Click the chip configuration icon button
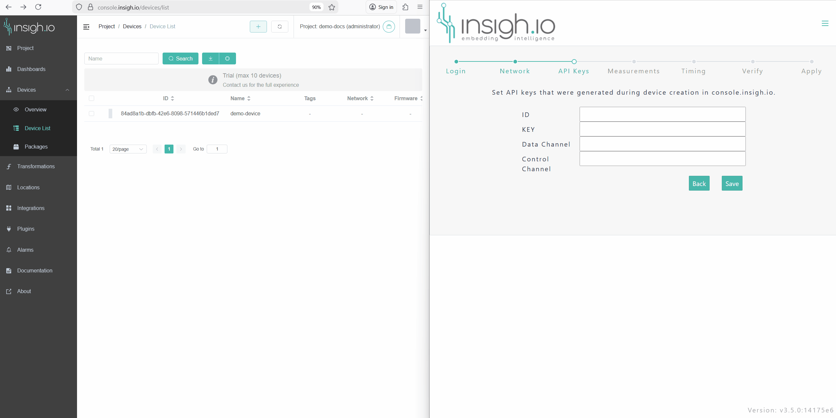 (x=227, y=58)
